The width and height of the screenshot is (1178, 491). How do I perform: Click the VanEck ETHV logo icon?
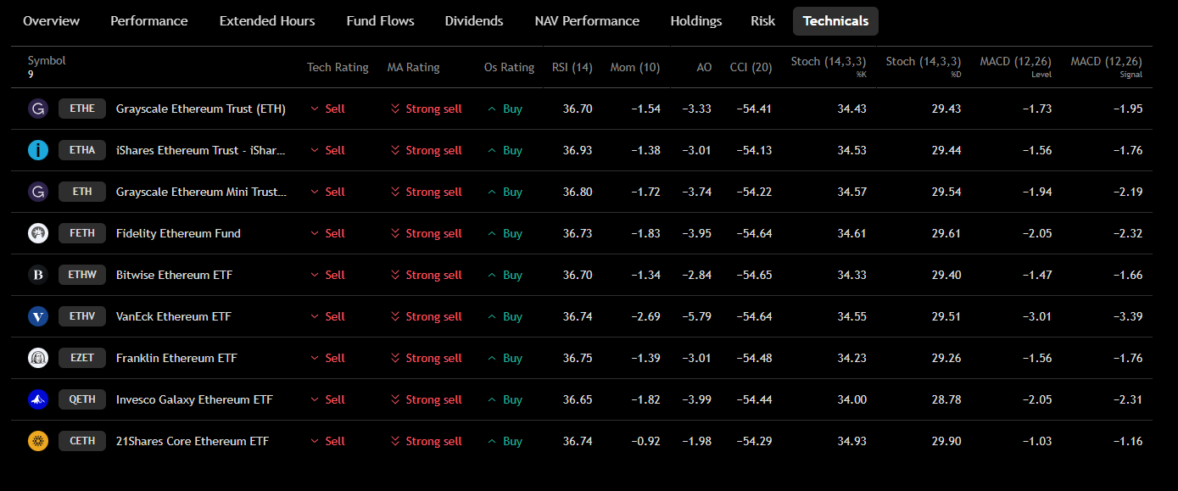click(38, 316)
